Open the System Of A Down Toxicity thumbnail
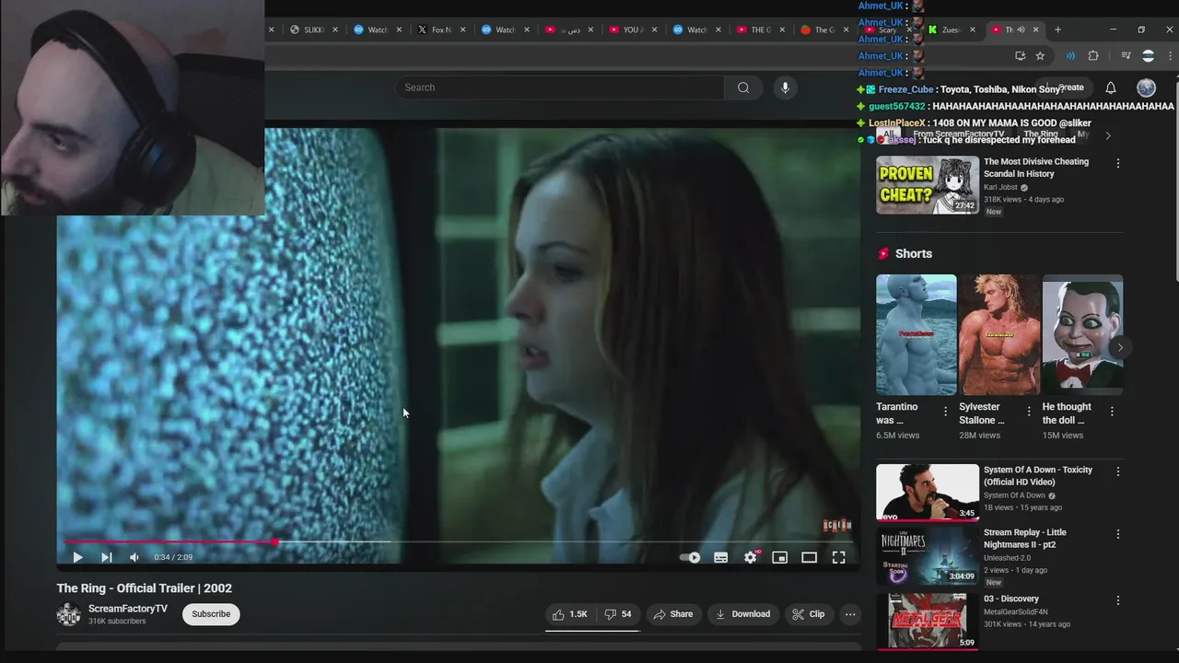 point(928,493)
